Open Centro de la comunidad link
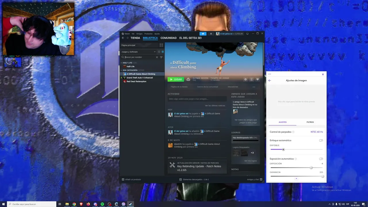The height and width of the screenshot is (207, 368). (208, 87)
